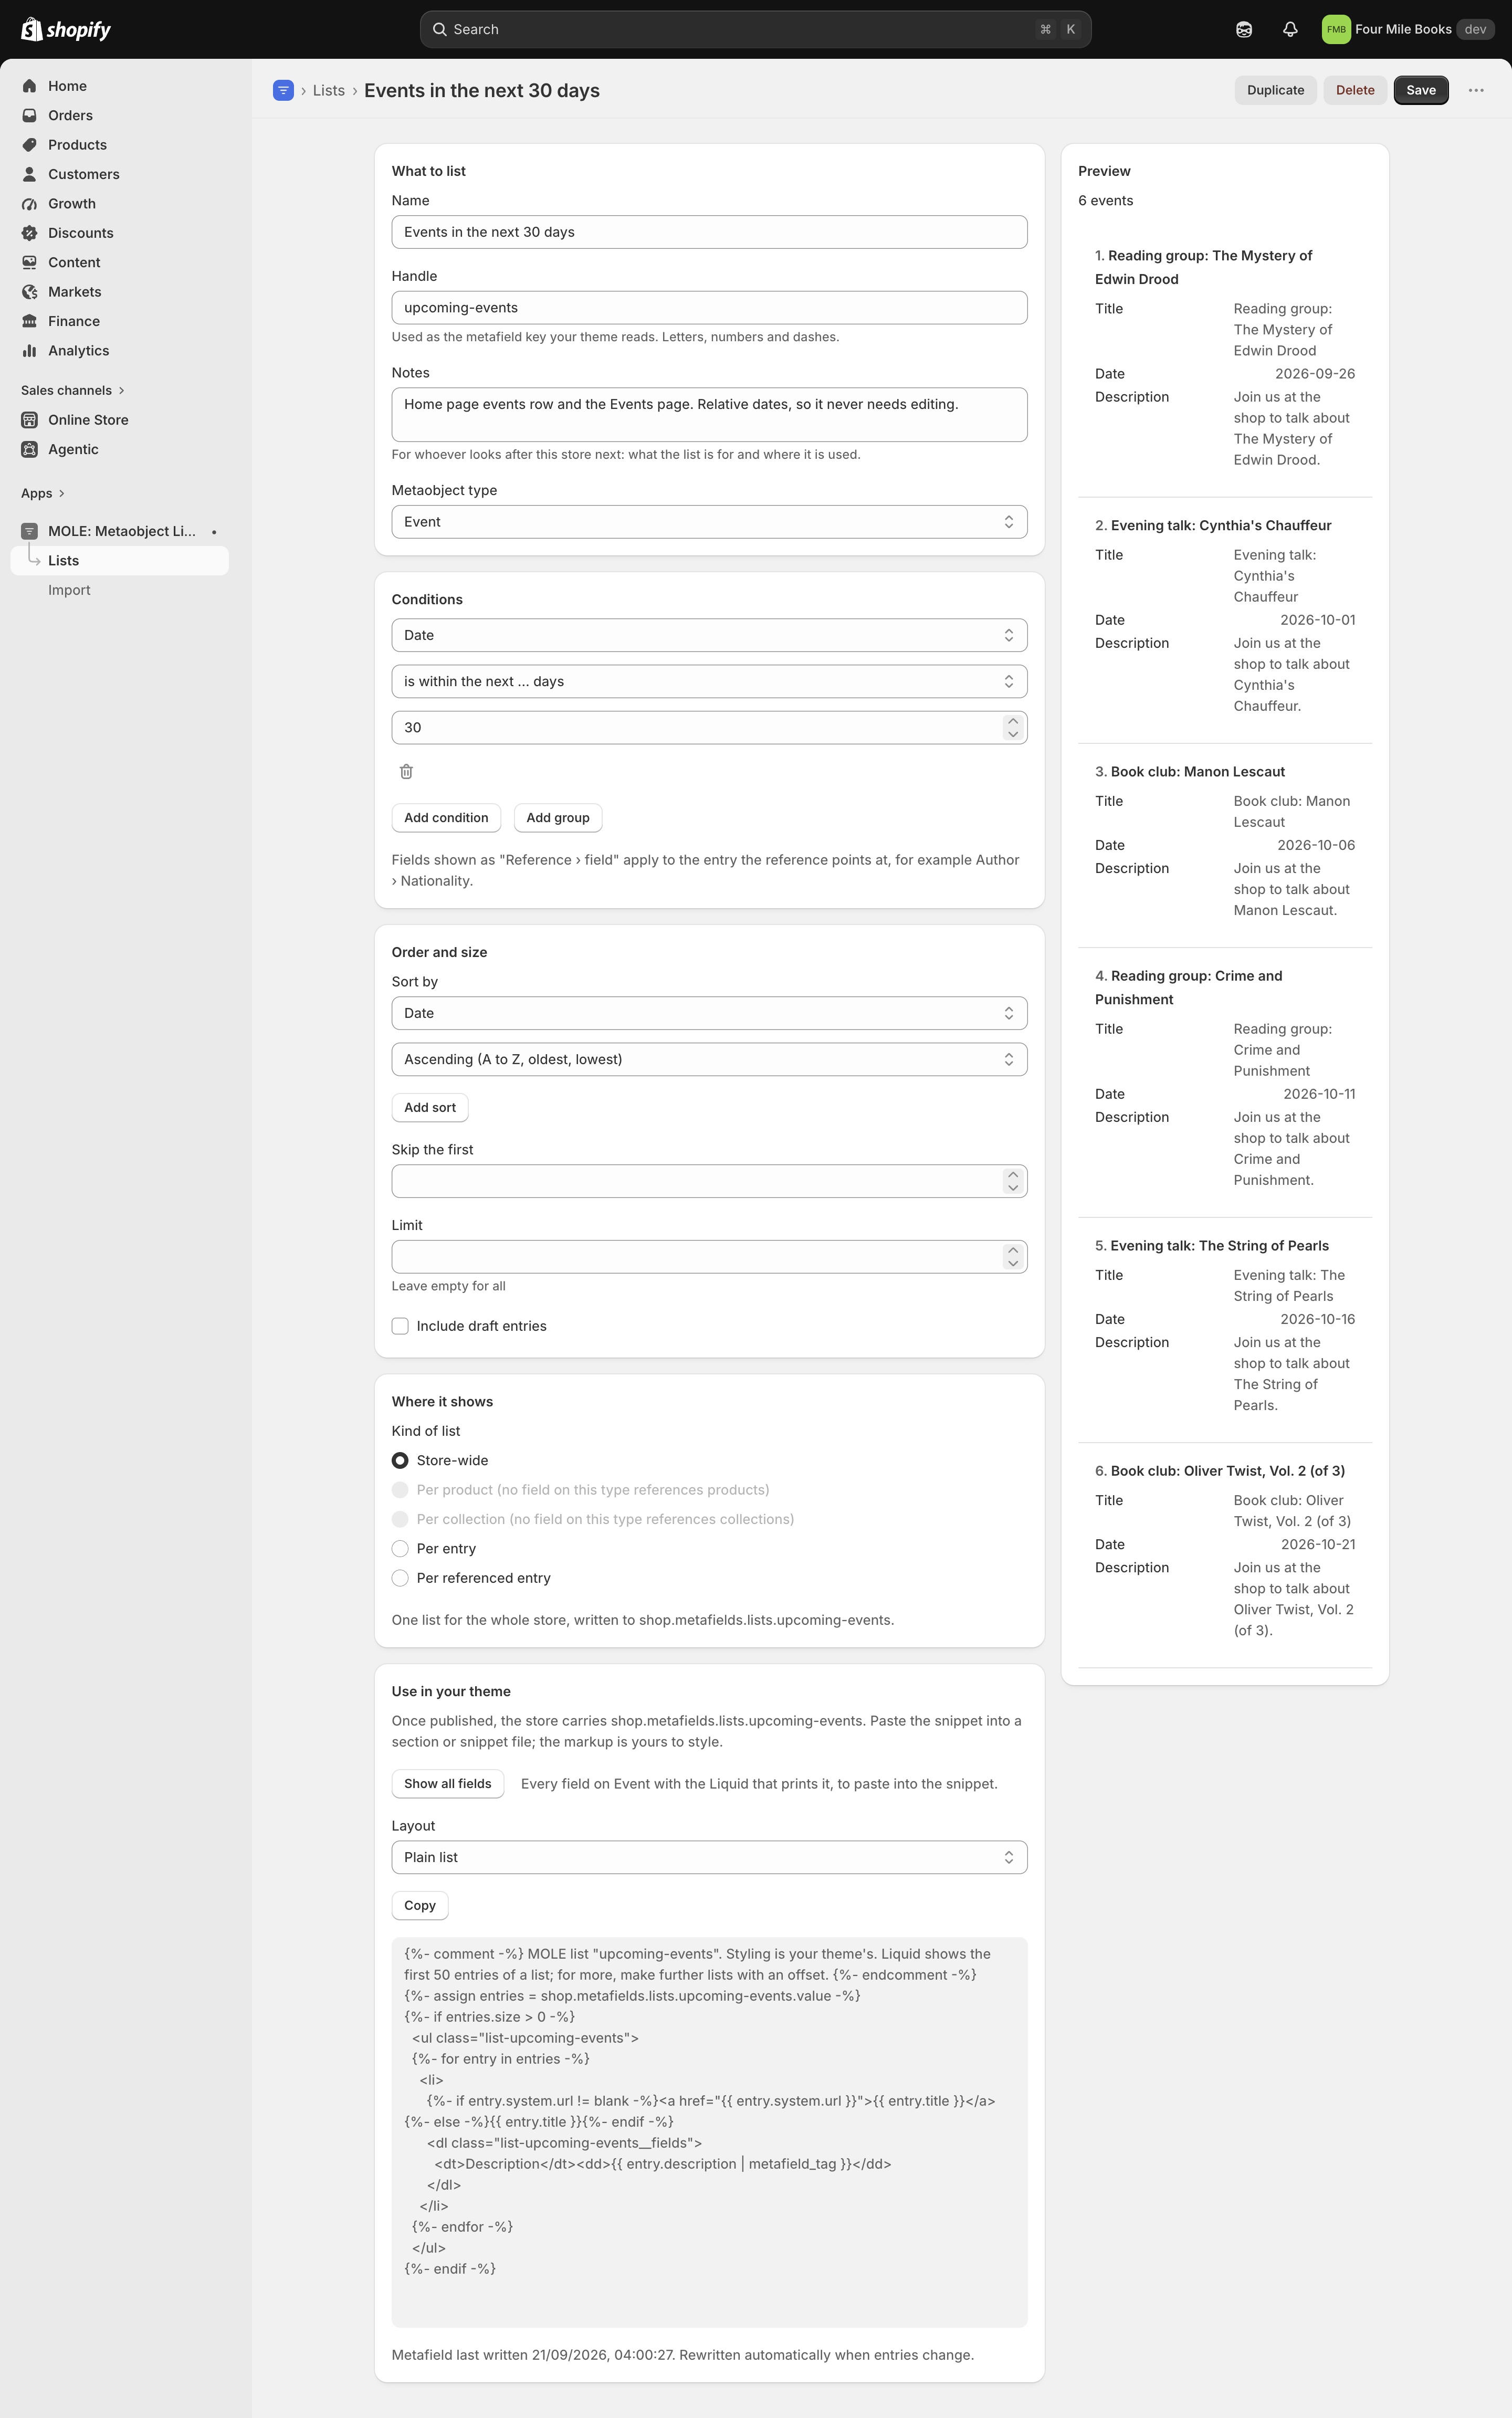Click Add group button

(x=558, y=817)
